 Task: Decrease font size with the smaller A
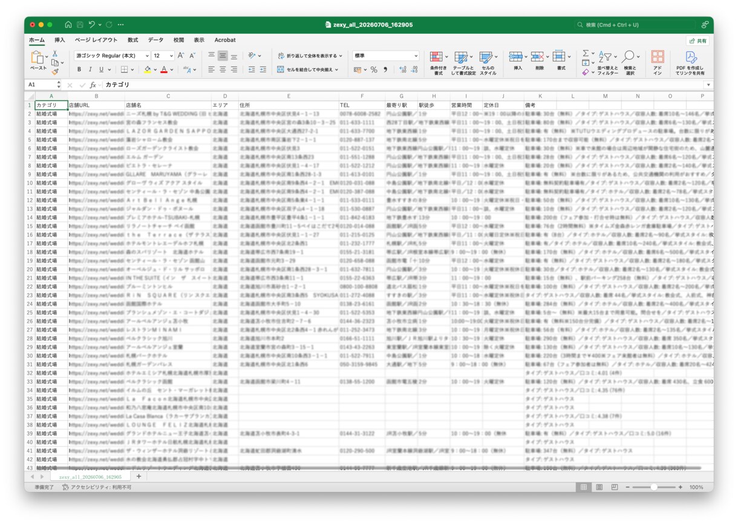(x=192, y=56)
